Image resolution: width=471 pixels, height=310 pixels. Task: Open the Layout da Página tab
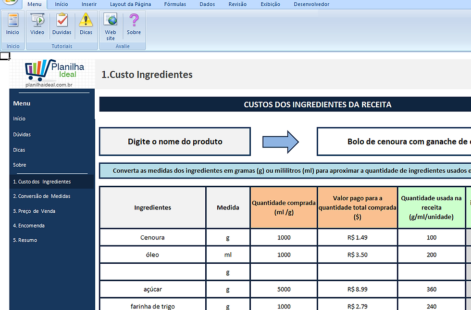click(x=130, y=4)
